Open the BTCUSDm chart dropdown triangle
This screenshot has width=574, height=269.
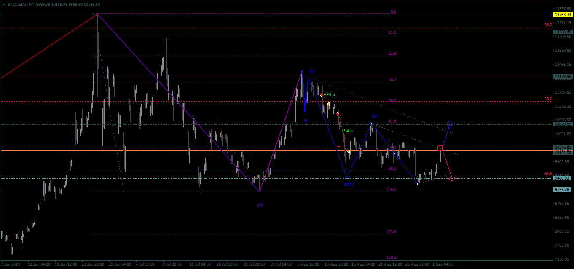(x=4, y=4)
